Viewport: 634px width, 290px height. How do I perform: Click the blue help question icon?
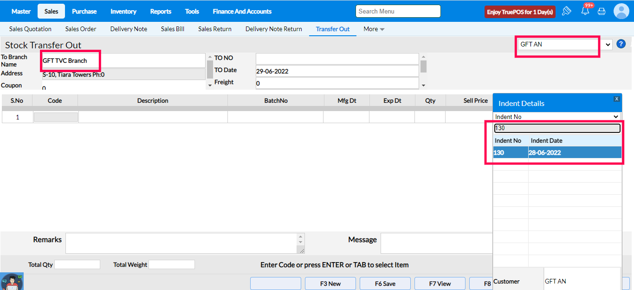pos(621,44)
